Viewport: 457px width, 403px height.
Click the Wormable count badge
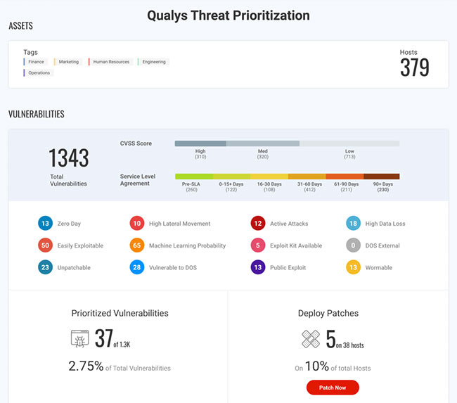pos(353,267)
